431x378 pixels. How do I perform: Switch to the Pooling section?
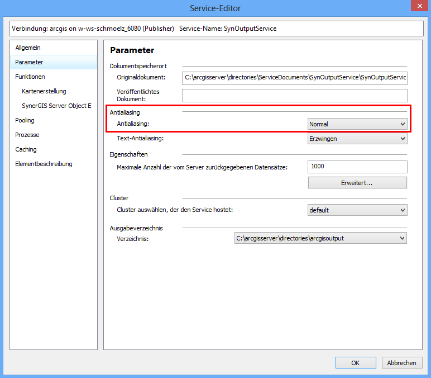coord(54,120)
